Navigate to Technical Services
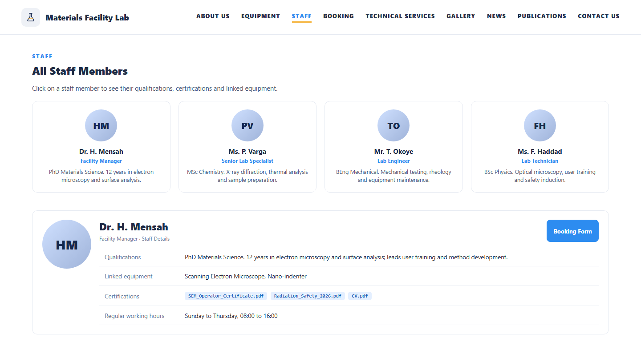Image resolution: width=641 pixels, height=338 pixels. tap(400, 16)
